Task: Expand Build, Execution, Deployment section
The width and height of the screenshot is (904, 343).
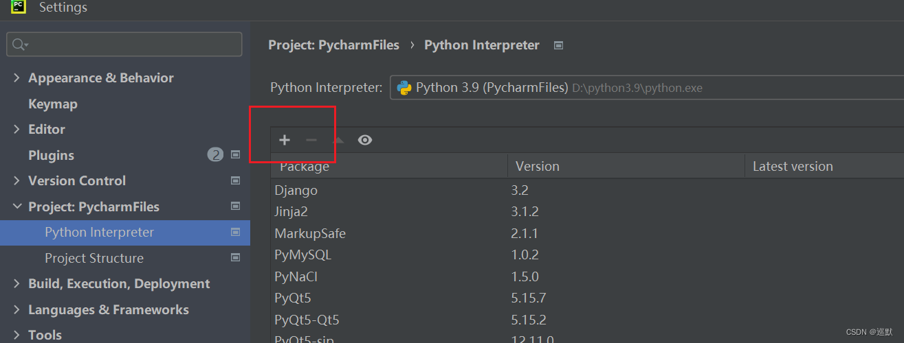Action: point(16,284)
